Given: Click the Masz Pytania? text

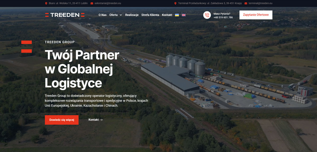Looking at the screenshot, I should pos(222,14).
